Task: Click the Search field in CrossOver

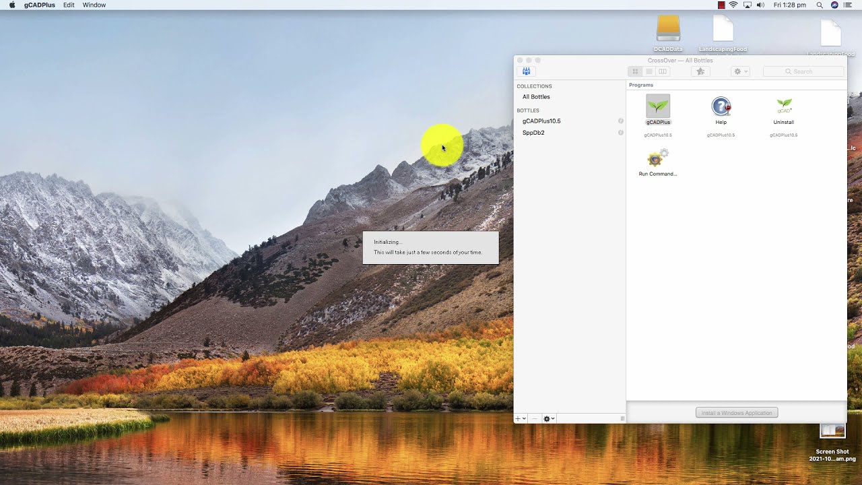Action: click(x=803, y=71)
